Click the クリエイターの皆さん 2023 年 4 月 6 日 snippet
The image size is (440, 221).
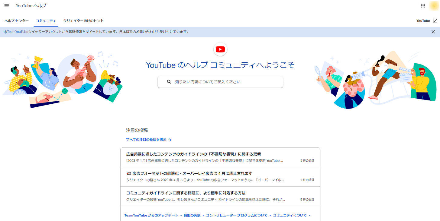(x=205, y=180)
